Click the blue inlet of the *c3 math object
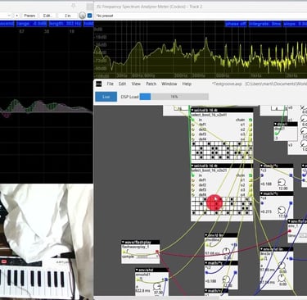 pyautogui.click(x=262, y=175)
